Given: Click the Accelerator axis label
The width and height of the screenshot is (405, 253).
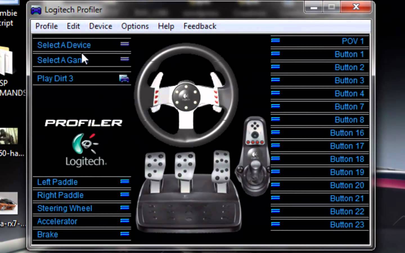Looking at the screenshot, I should click(57, 222).
